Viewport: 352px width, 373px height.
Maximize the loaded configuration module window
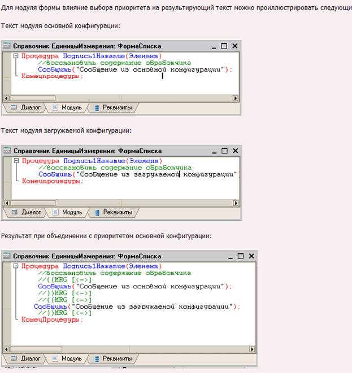[224, 151]
